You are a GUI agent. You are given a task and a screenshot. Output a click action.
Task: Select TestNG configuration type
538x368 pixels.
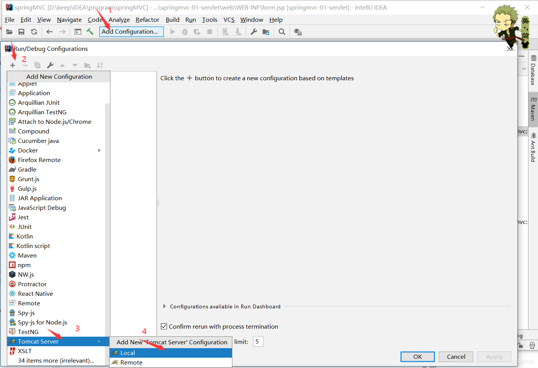tap(56, 332)
